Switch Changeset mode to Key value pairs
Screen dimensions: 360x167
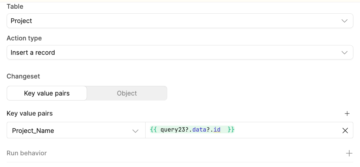tap(47, 93)
